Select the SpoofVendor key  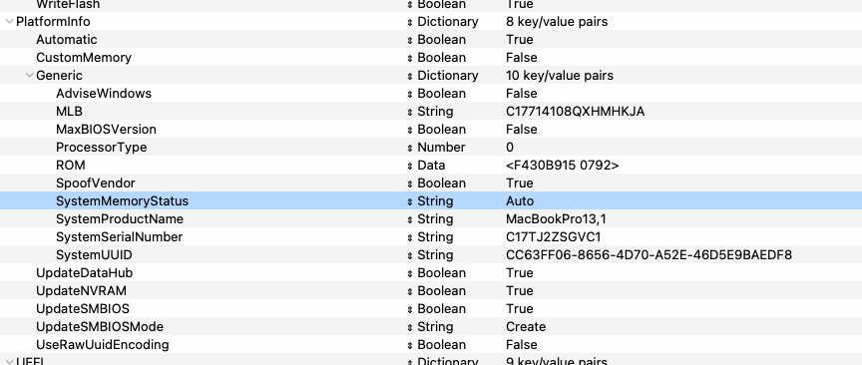click(96, 183)
